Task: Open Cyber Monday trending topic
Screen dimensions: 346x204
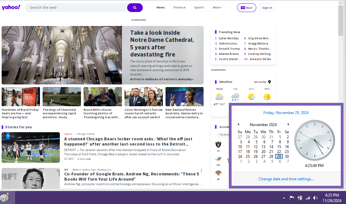Action: click(x=229, y=38)
